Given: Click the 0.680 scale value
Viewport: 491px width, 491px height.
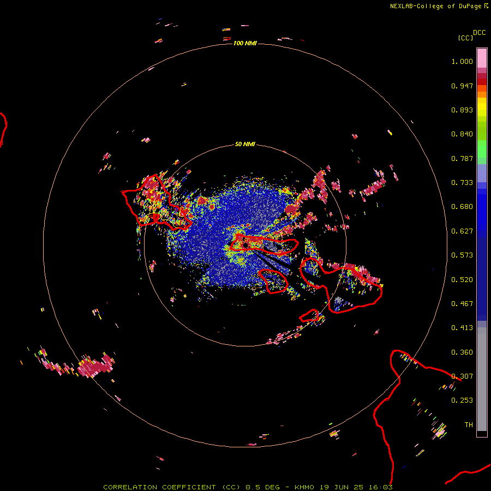Looking at the screenshot, I should 462,207.
